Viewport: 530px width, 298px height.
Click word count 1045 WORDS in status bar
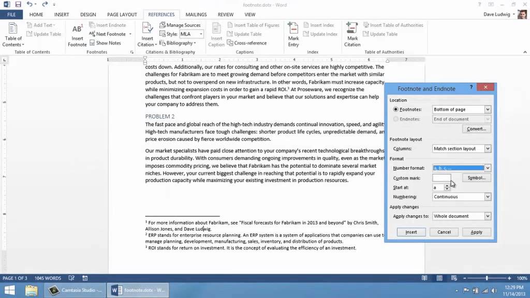coord(48,278)
